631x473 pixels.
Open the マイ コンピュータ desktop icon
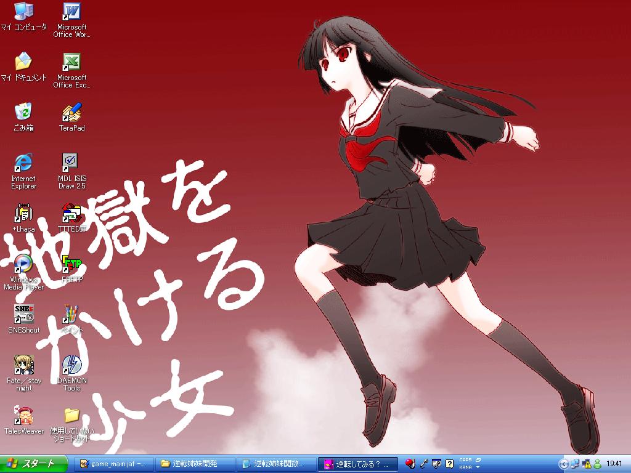pos(23,16)
